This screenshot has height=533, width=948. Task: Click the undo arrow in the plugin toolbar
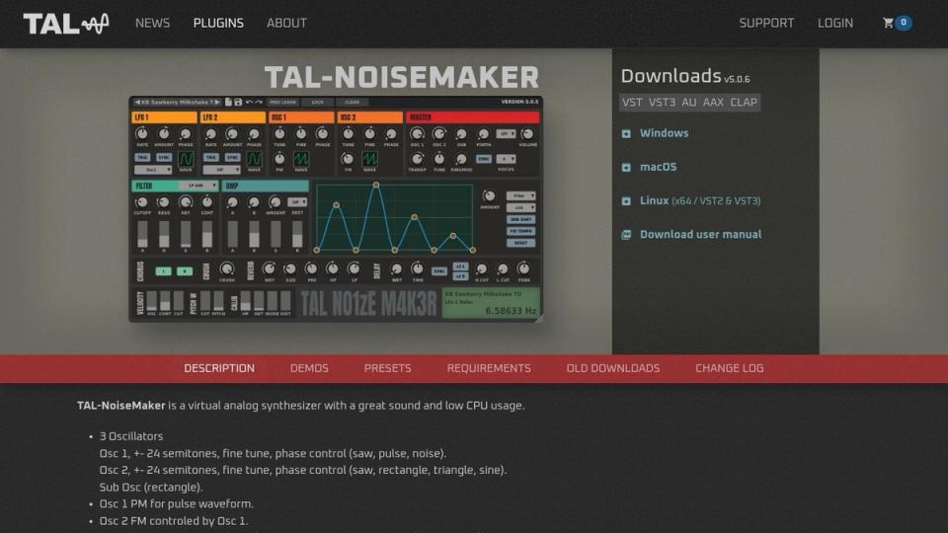click(249, 102)
